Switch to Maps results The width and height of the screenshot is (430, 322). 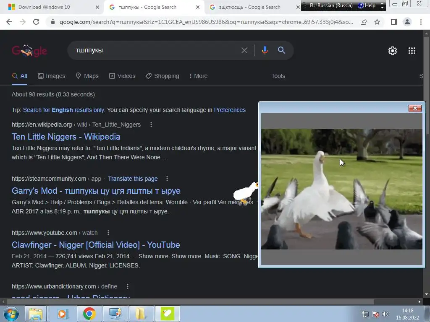(87, 76)
